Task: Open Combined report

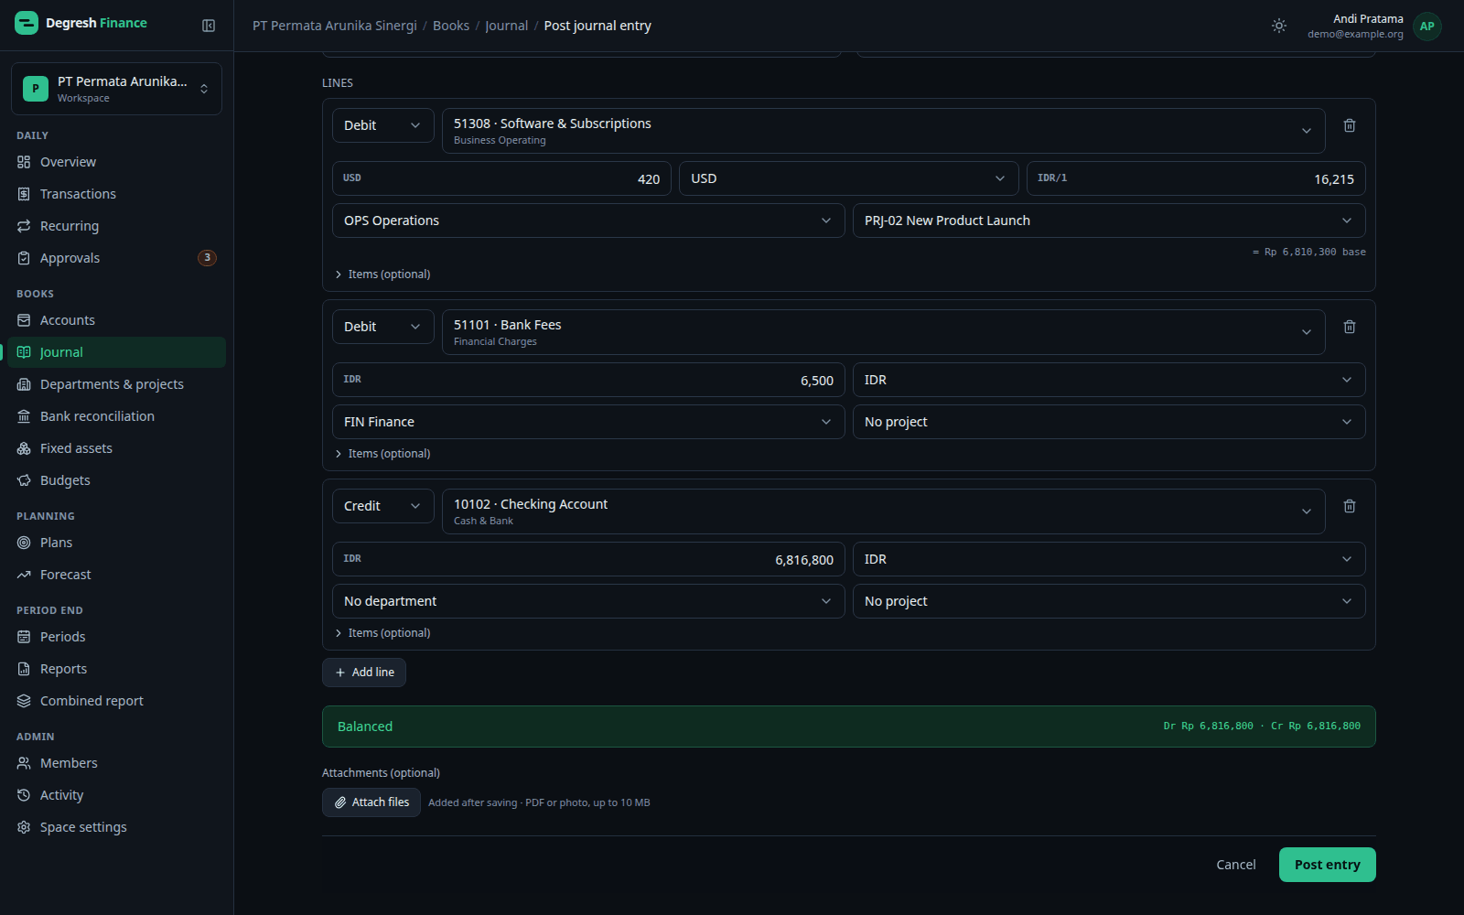Action: (x=116, y=701)
